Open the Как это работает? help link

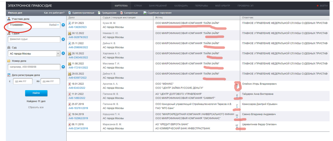54,13
